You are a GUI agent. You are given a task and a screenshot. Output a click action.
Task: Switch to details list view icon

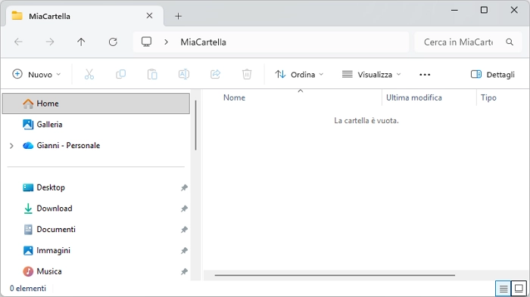tap(503, 289)
